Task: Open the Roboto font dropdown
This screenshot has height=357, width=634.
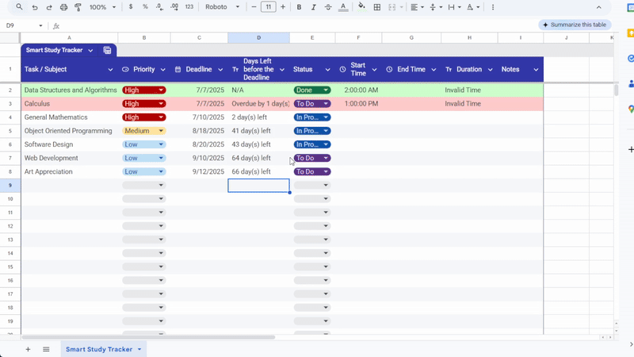Action: click(x=222, y=7)
